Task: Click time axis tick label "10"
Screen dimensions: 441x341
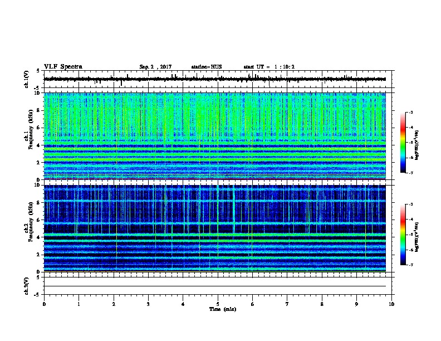Action: pyautogui.click(x=391, y=304)
